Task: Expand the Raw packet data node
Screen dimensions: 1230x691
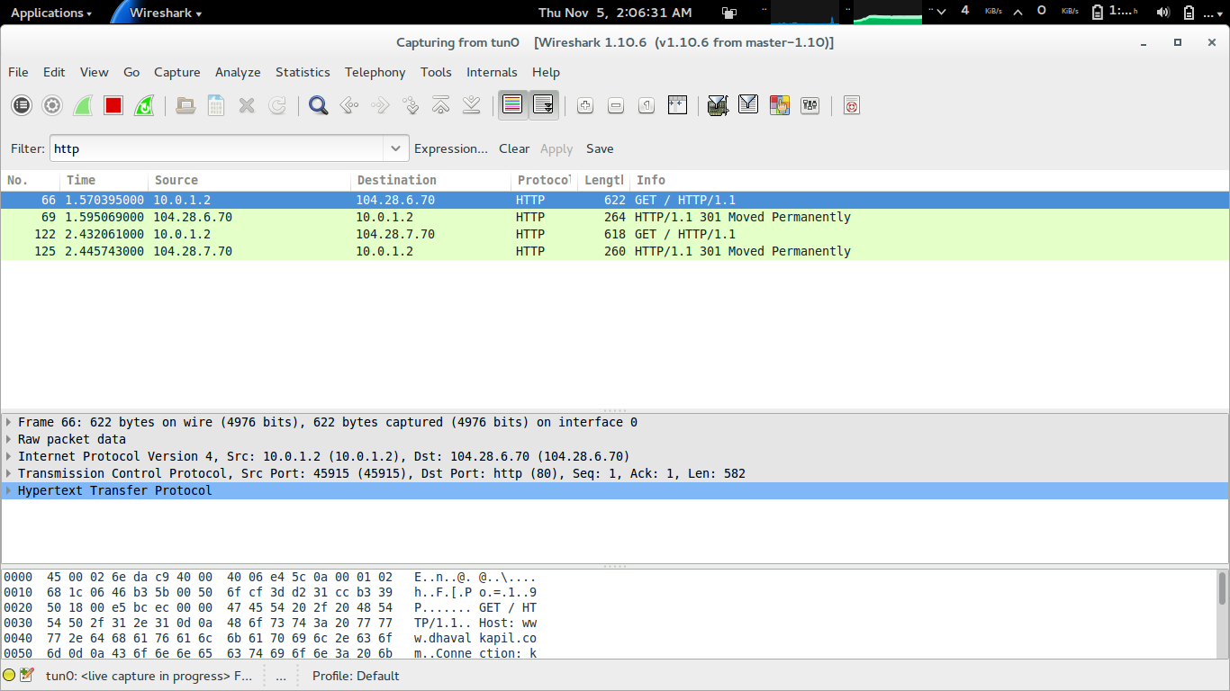Action: [9, 439]
